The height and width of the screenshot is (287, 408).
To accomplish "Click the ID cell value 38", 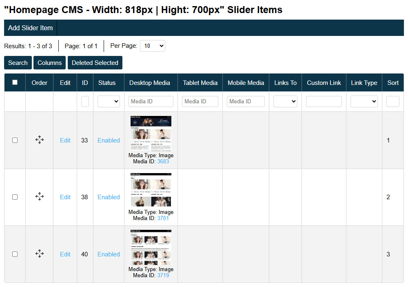I will [x=84, y=197].
